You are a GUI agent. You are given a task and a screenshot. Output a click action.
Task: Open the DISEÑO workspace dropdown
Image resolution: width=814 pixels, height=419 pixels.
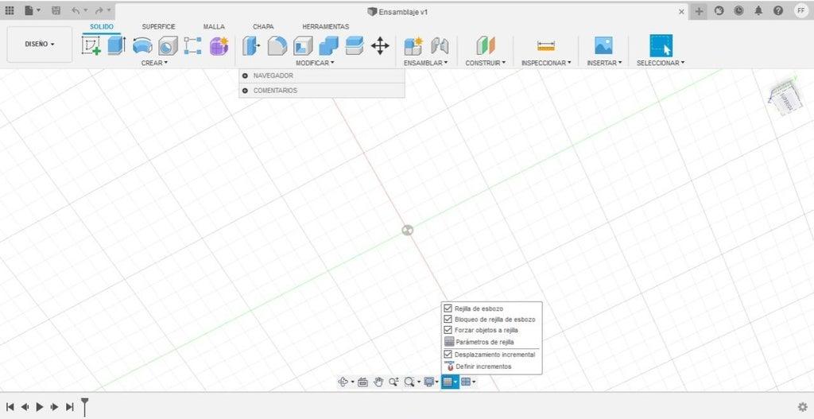pos(40,45)
